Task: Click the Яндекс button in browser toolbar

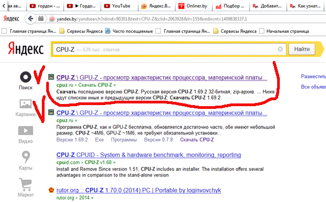Action: click(11, 19)
